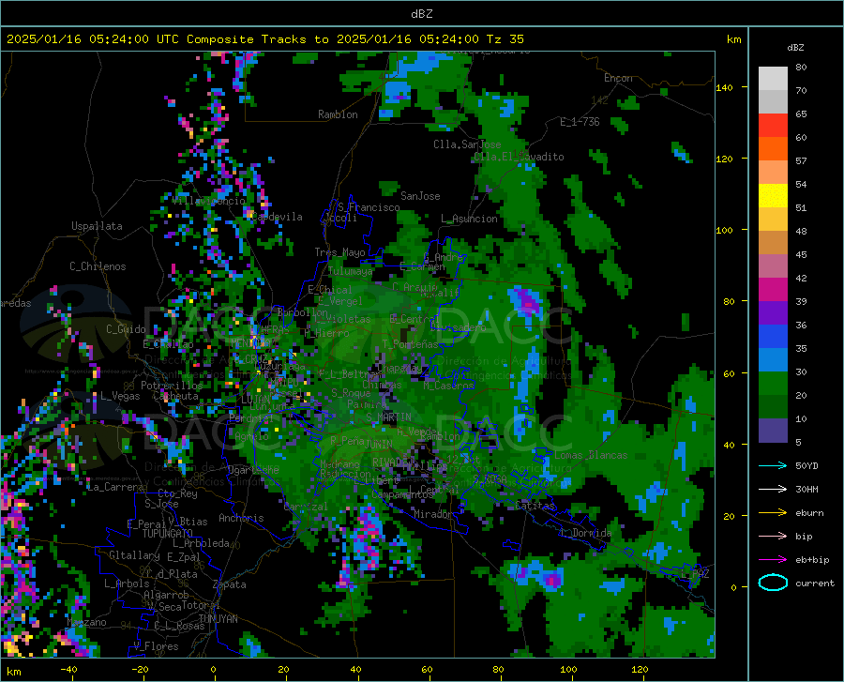844x682 pixels.
Task: Click the 'Tres_Mayo' map label
Action: tap(339, 252)
